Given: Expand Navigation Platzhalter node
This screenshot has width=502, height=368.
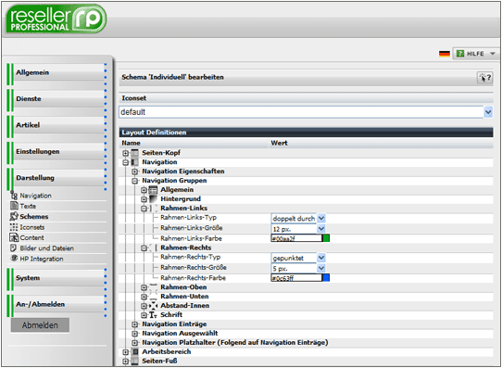Looking at the screenshot, I should coord(135,343).
